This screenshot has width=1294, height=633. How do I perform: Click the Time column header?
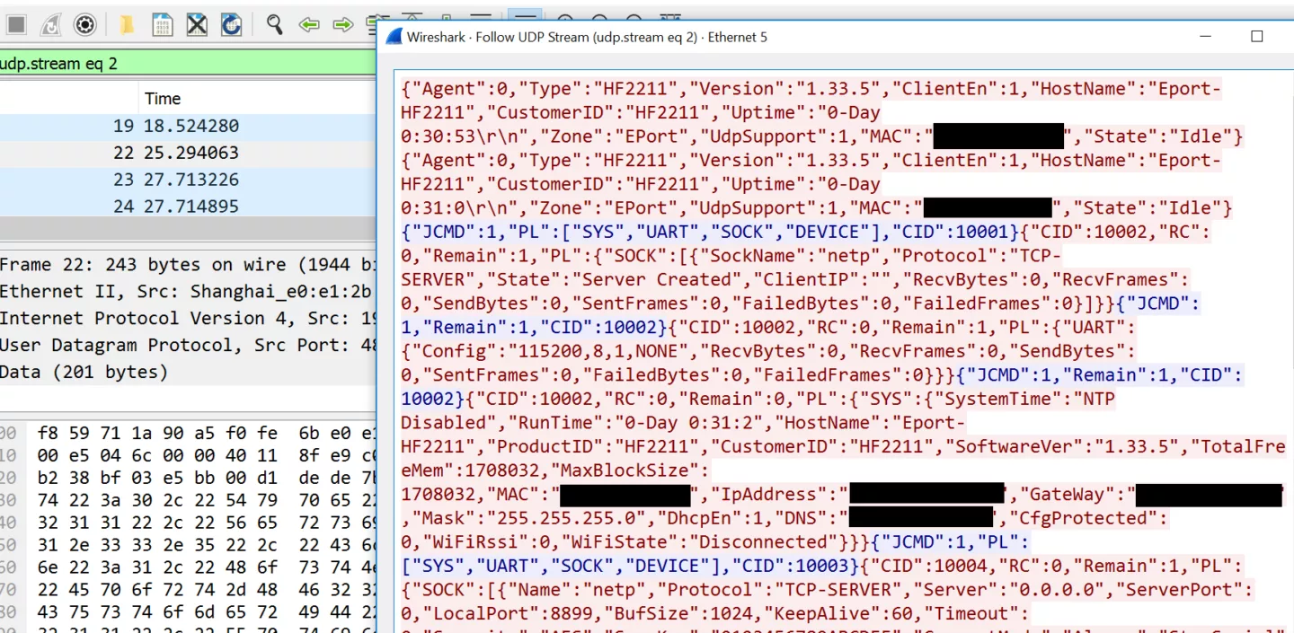coord(163,99)
